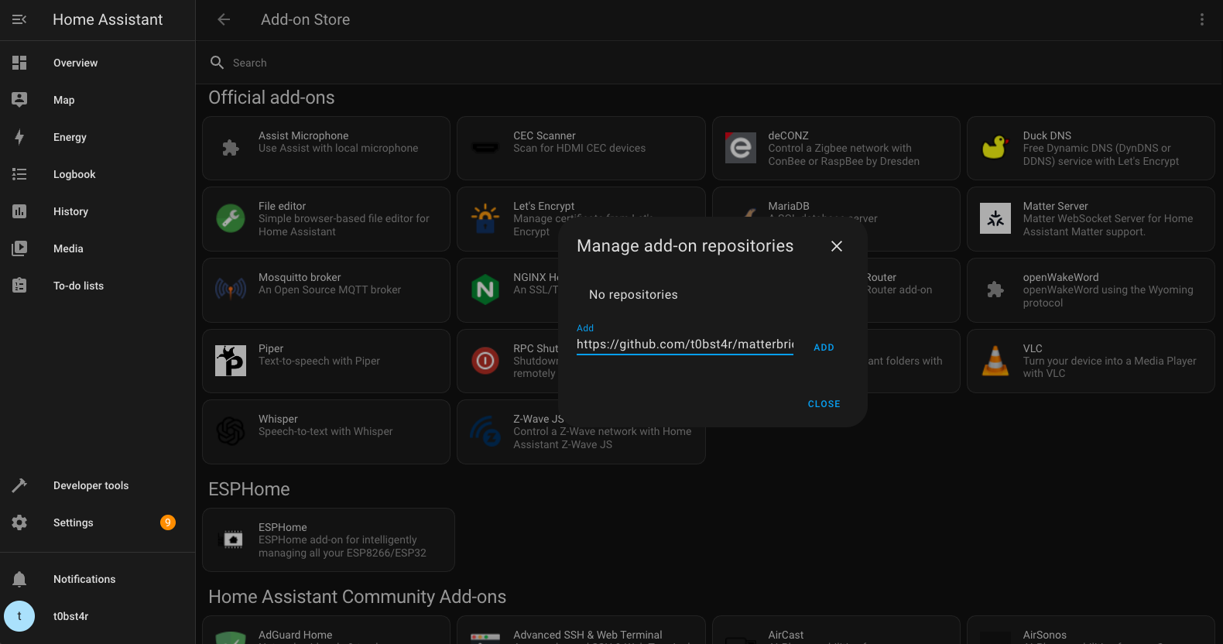Click the Energy lightning bolt icon

click(19, 137)
